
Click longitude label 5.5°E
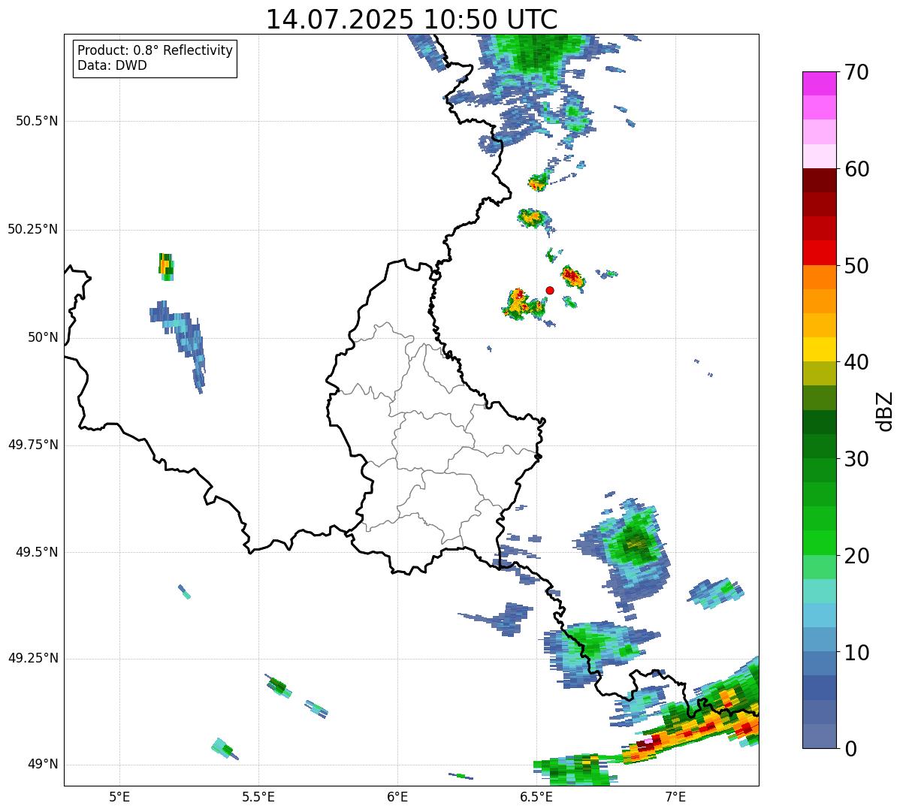click(x=258, y=797)
